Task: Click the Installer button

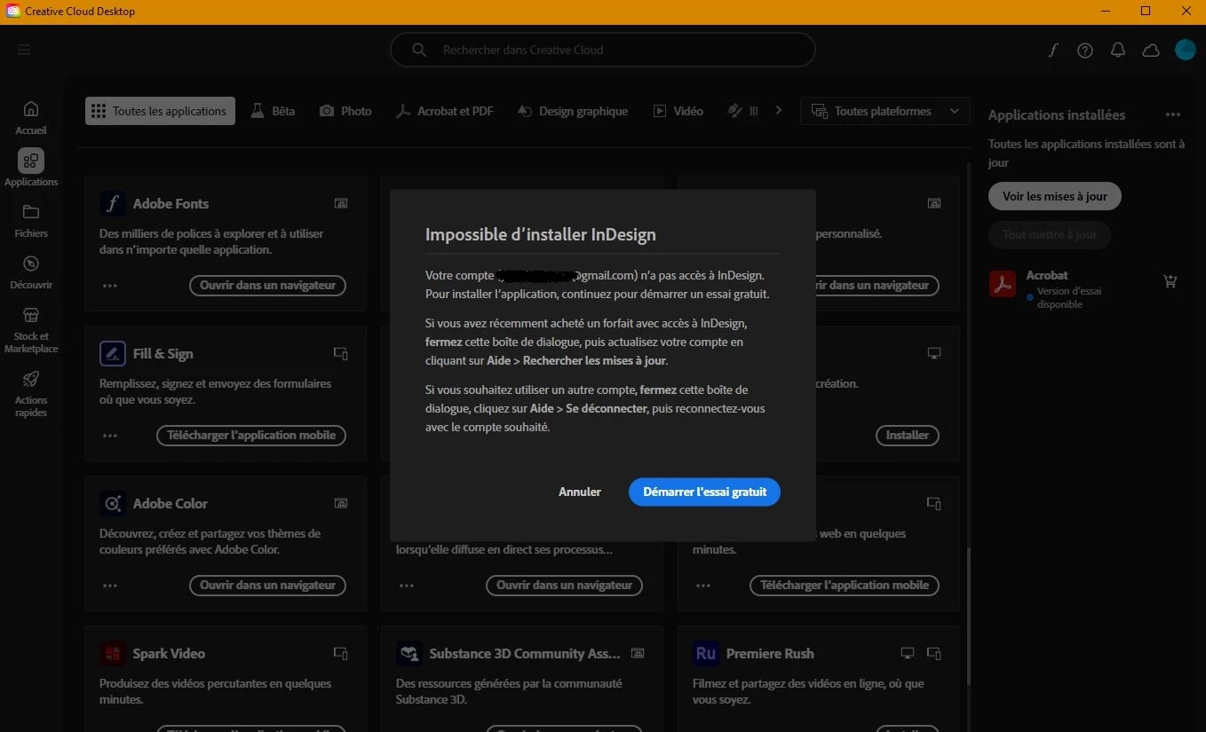Action: tap(907, 436)
